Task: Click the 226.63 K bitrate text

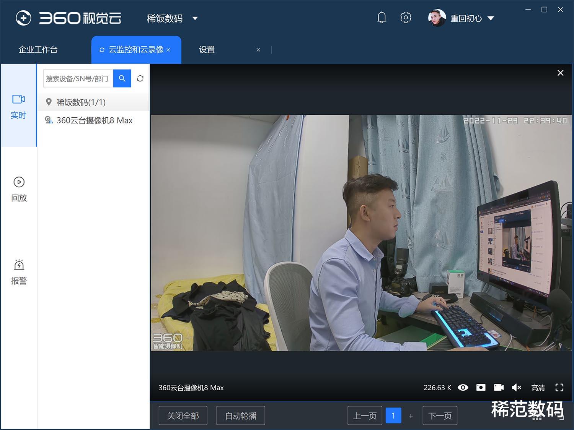Action: (x=437, y=388)
